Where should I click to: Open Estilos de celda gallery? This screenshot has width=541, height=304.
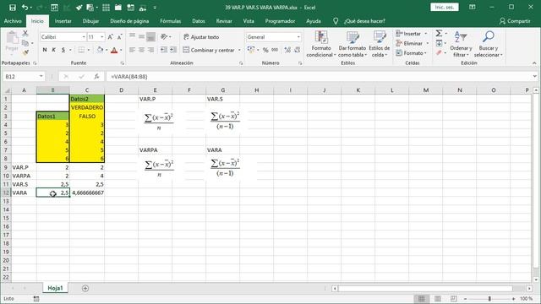[380, 44]
